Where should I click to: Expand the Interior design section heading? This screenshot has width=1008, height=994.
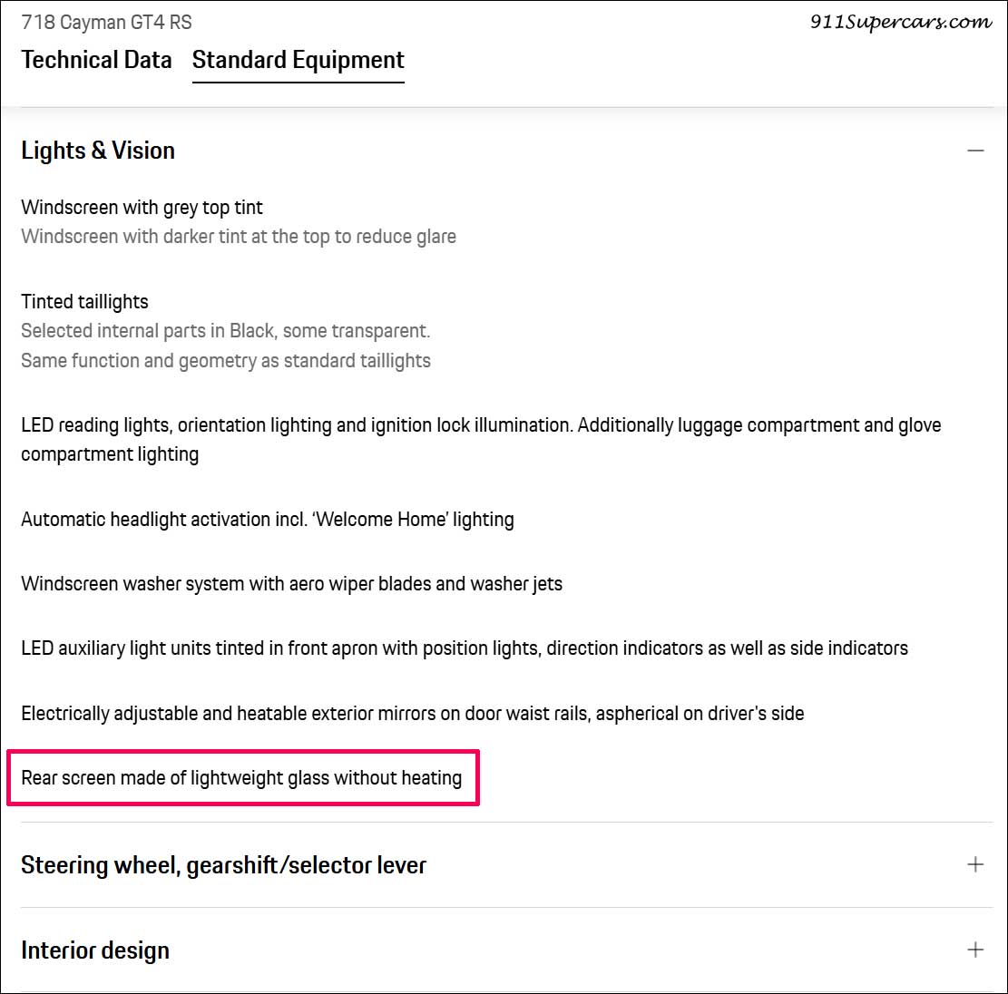coord(95,950)
